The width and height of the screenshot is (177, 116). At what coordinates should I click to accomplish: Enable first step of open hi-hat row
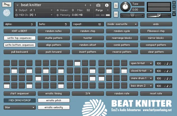(7, 63)
